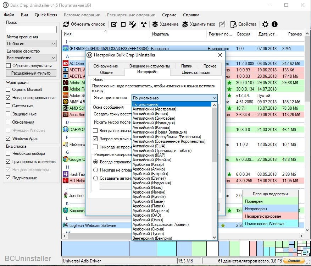Click the Panasonic GUID entry icon
The image size is (311, 266).
(x=66, y=48)
